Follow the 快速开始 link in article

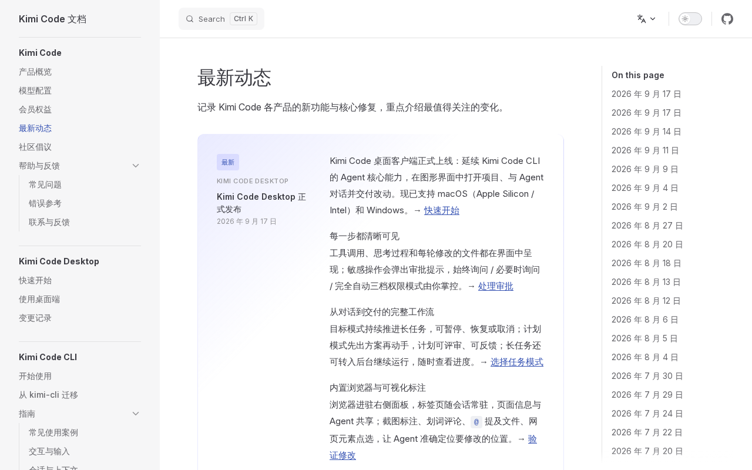click(442, 210)
